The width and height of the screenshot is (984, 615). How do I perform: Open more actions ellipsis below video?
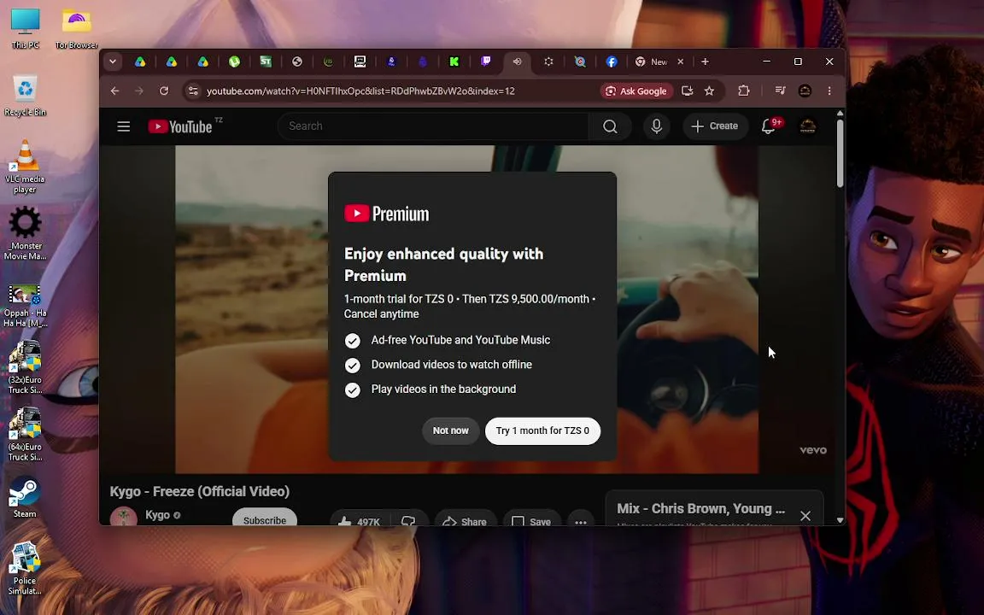pyautogui.click(x=581, y=521)
